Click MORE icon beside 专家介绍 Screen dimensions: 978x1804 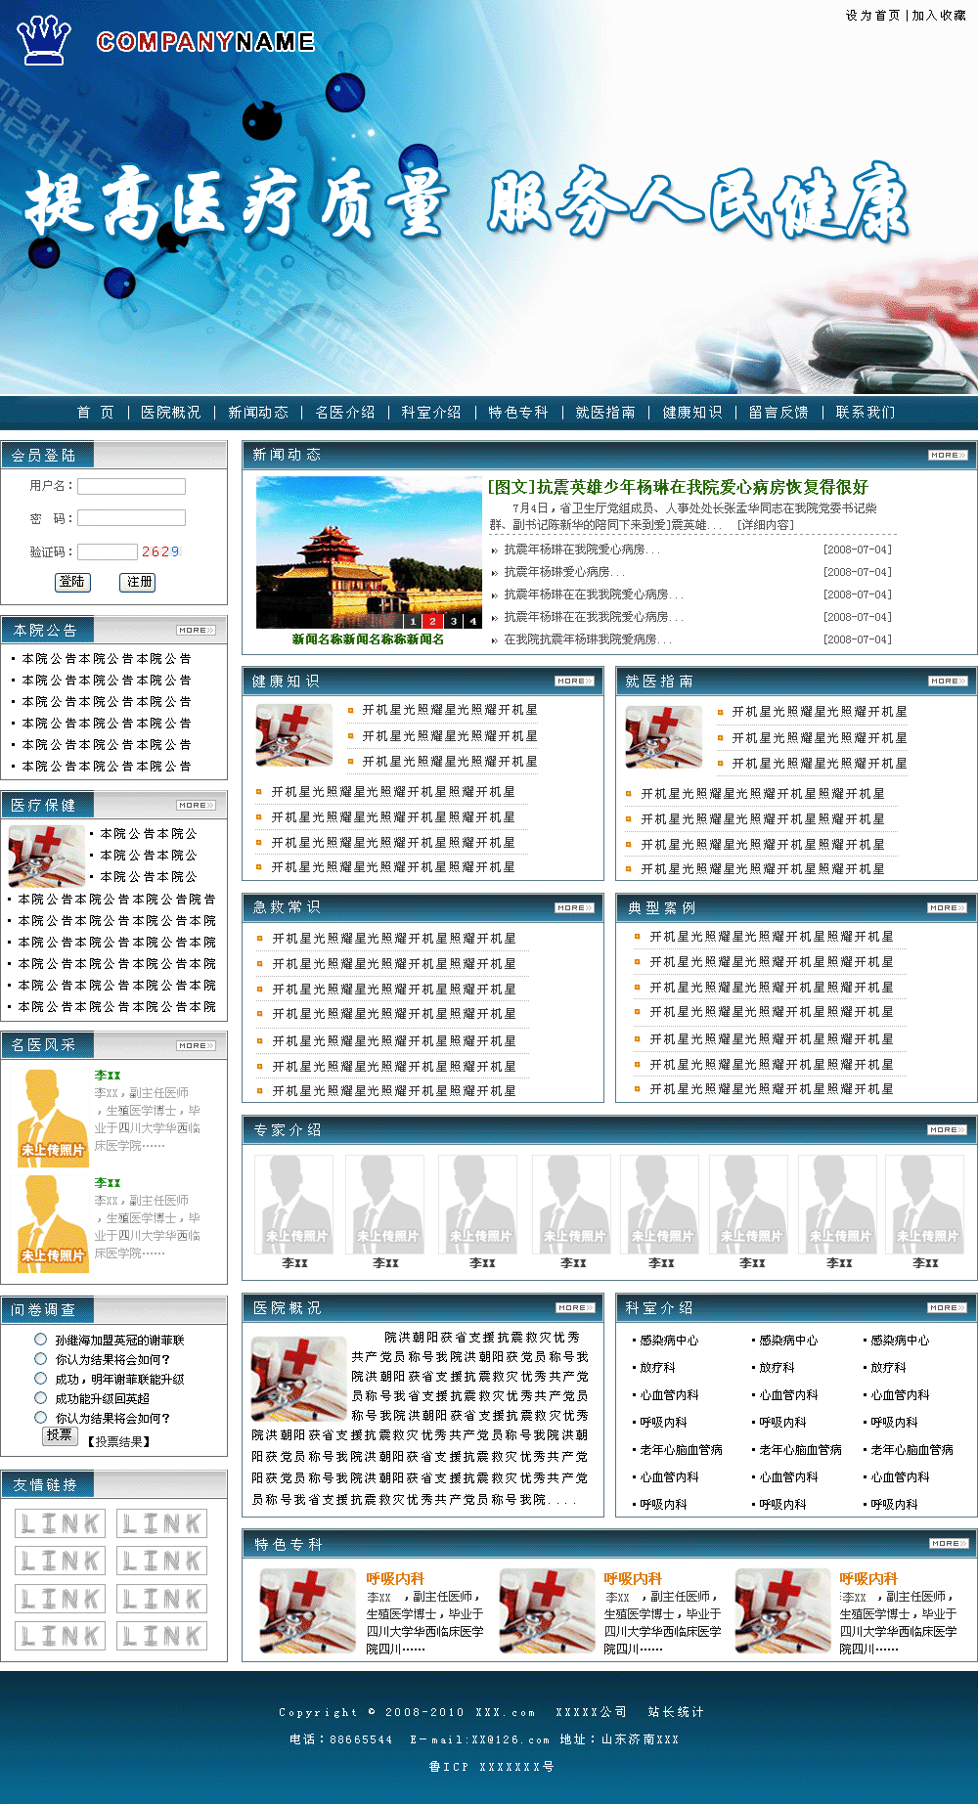point(947,1129)
